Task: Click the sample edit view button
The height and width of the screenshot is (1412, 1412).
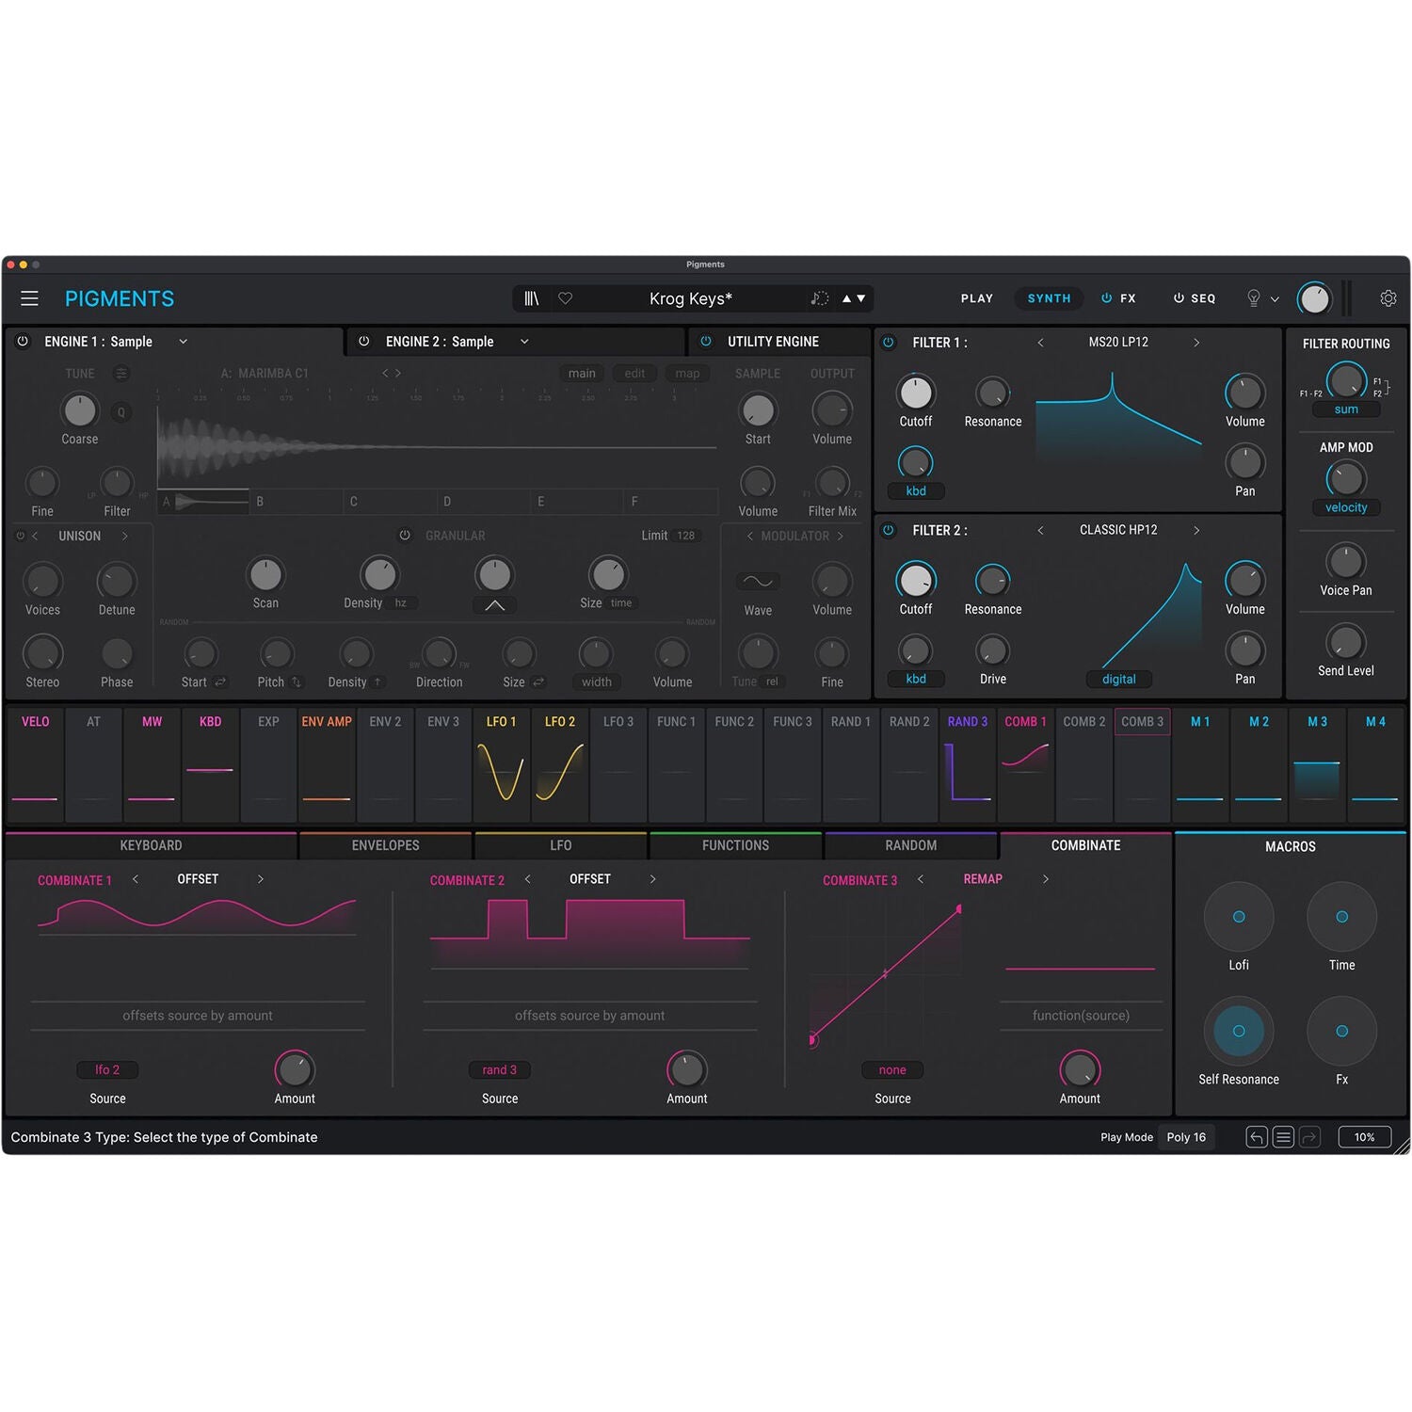Action: pyautogui.click(x=635, y=374)
